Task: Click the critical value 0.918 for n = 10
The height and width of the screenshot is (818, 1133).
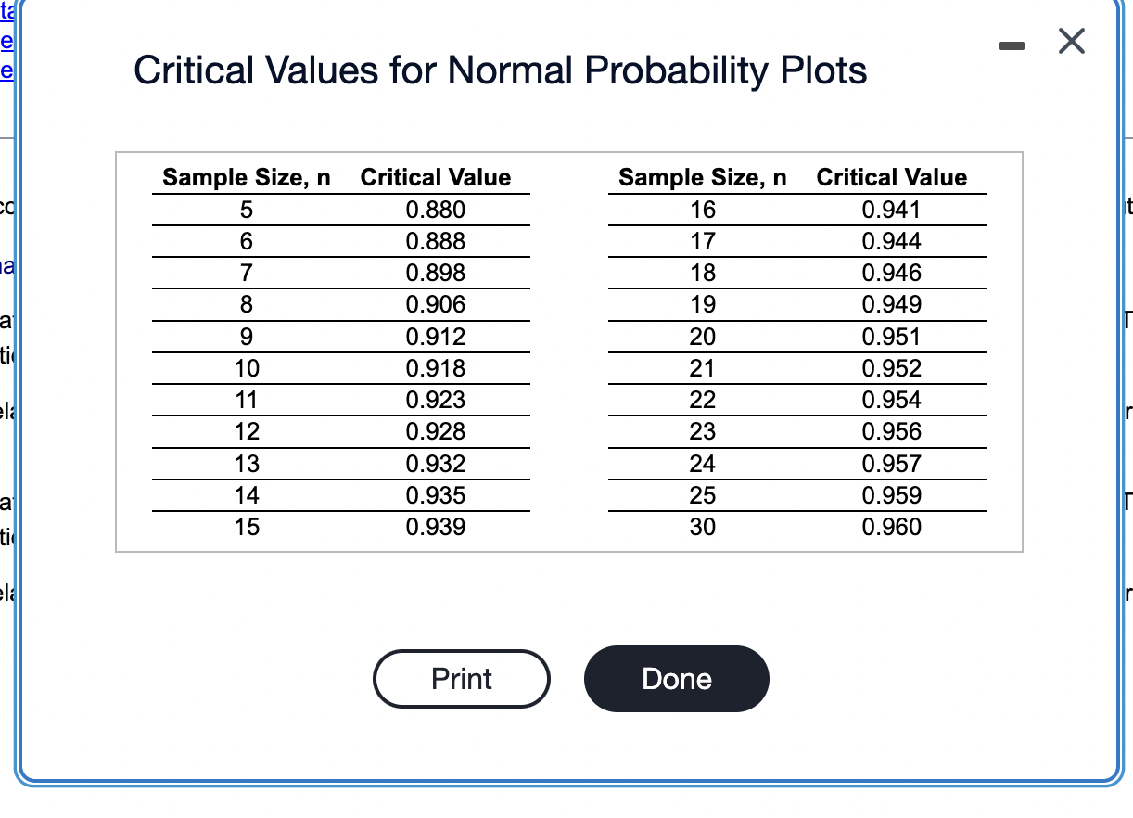Action: (436, 368)
